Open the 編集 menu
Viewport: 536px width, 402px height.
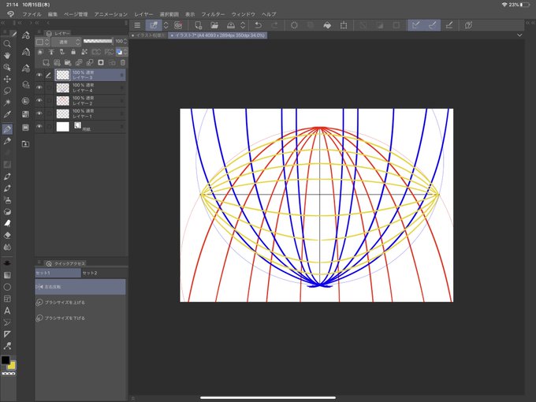53,14
